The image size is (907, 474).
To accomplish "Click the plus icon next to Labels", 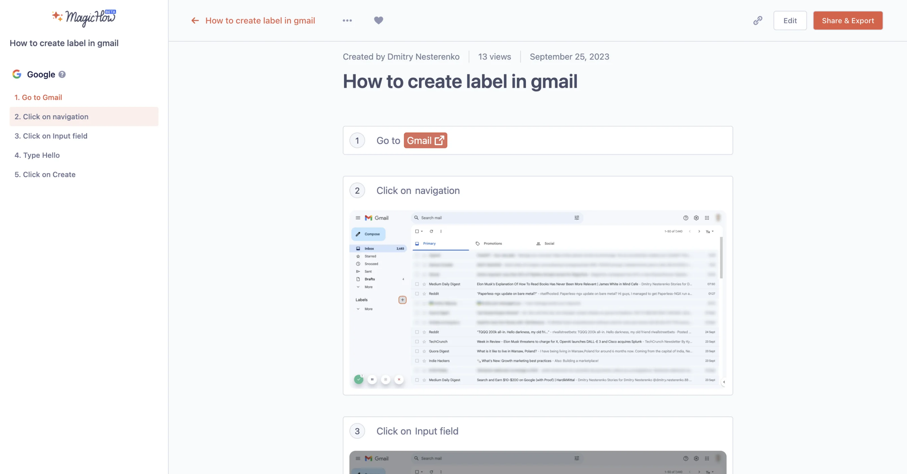I will point(402,300).
